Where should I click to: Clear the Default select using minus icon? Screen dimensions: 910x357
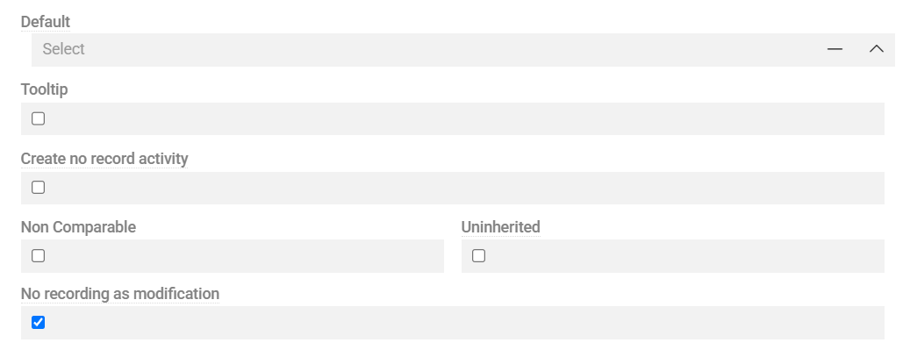click(x=835, y=49)
